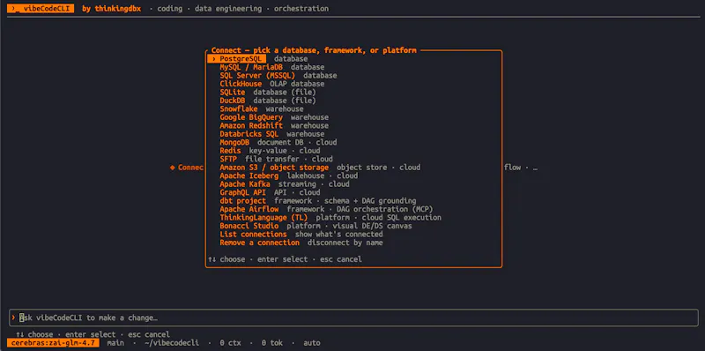The width and height of the screenshot is (705, 351).
Task: Pick SQL Server (MSSQL) connection
Action: tap(278, 76)
